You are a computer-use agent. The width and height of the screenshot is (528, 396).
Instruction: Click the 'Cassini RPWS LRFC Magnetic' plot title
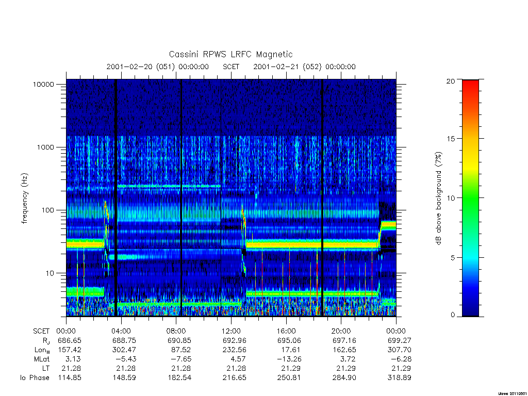[x=230, y=54]
